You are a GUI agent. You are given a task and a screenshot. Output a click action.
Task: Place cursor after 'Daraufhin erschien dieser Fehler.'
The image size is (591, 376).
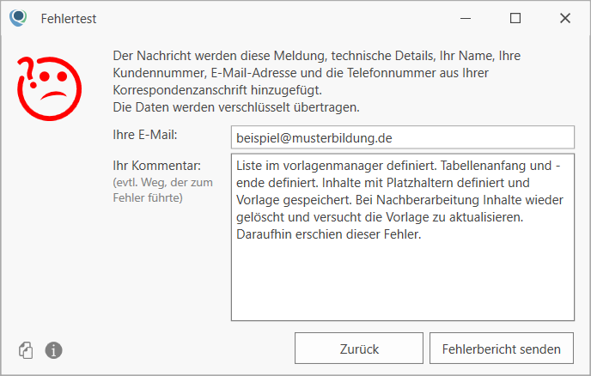pos(422,234)
